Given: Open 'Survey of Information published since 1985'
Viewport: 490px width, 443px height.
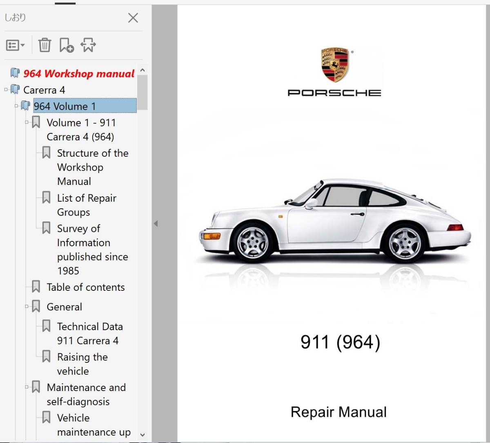Looking at the screenshot, I should (x=92, y=250).
